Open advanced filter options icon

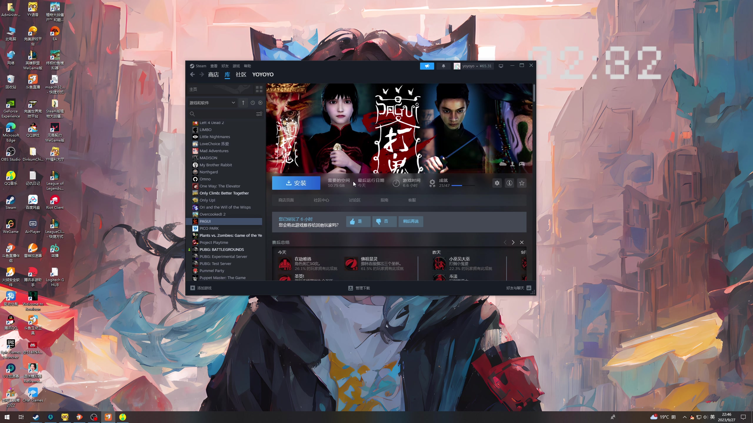click(259, 114)
